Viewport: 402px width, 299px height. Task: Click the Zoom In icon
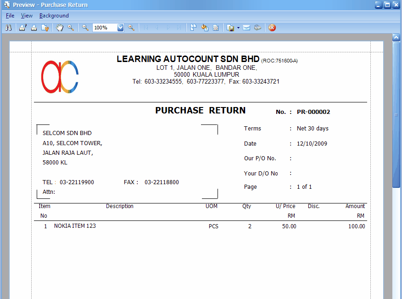(131, 28)
